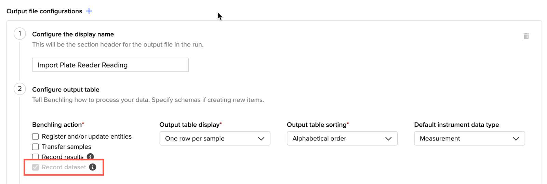The width and height of the screenshot is (547, 184).
Task: Delete this output file configuration
Action: point(526,36)
